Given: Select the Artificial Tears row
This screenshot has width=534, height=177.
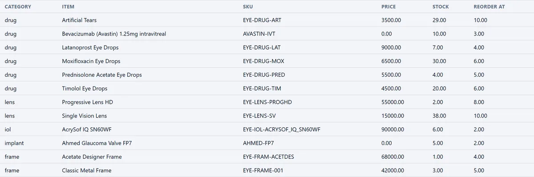Looking at the screenshot, I should tap(267, 20).
